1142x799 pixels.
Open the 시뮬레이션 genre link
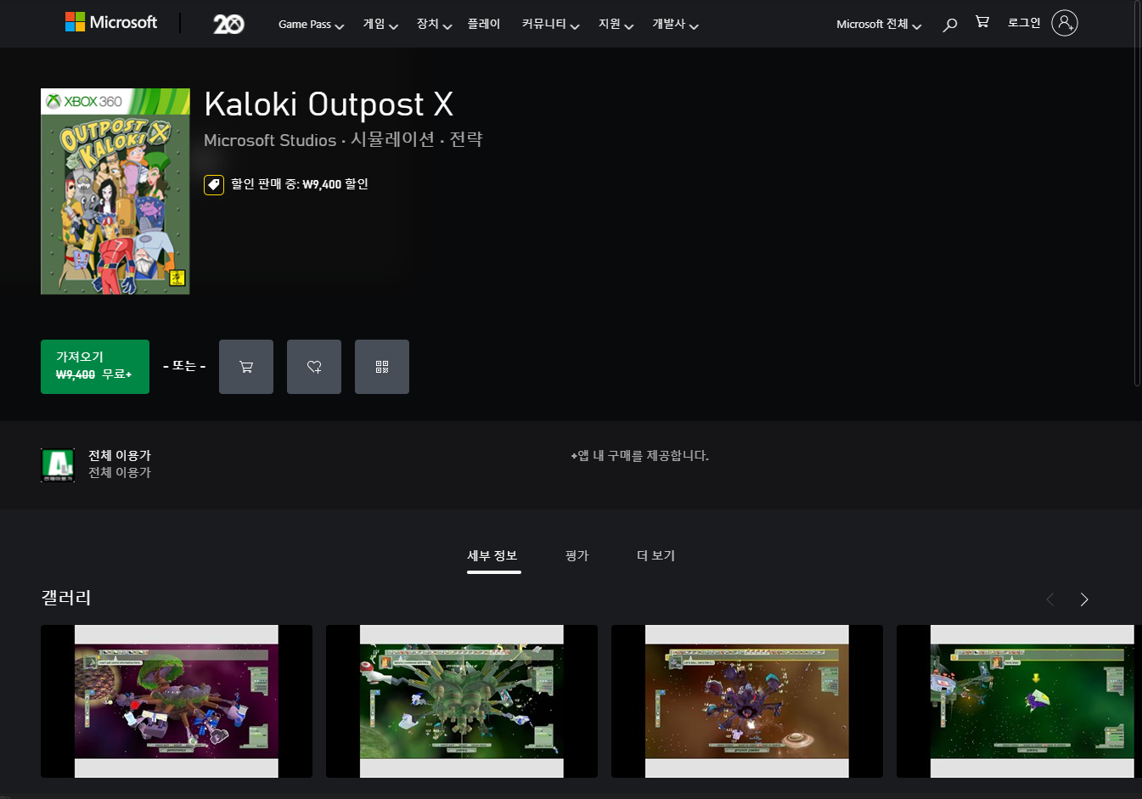pyautogui.click(x=392, y=139)
